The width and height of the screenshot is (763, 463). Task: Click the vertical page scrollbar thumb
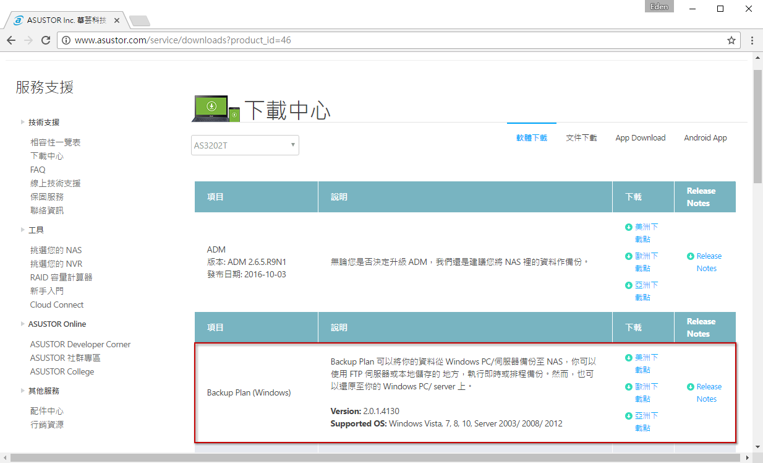pyautogui.click(x=757, y=127)
